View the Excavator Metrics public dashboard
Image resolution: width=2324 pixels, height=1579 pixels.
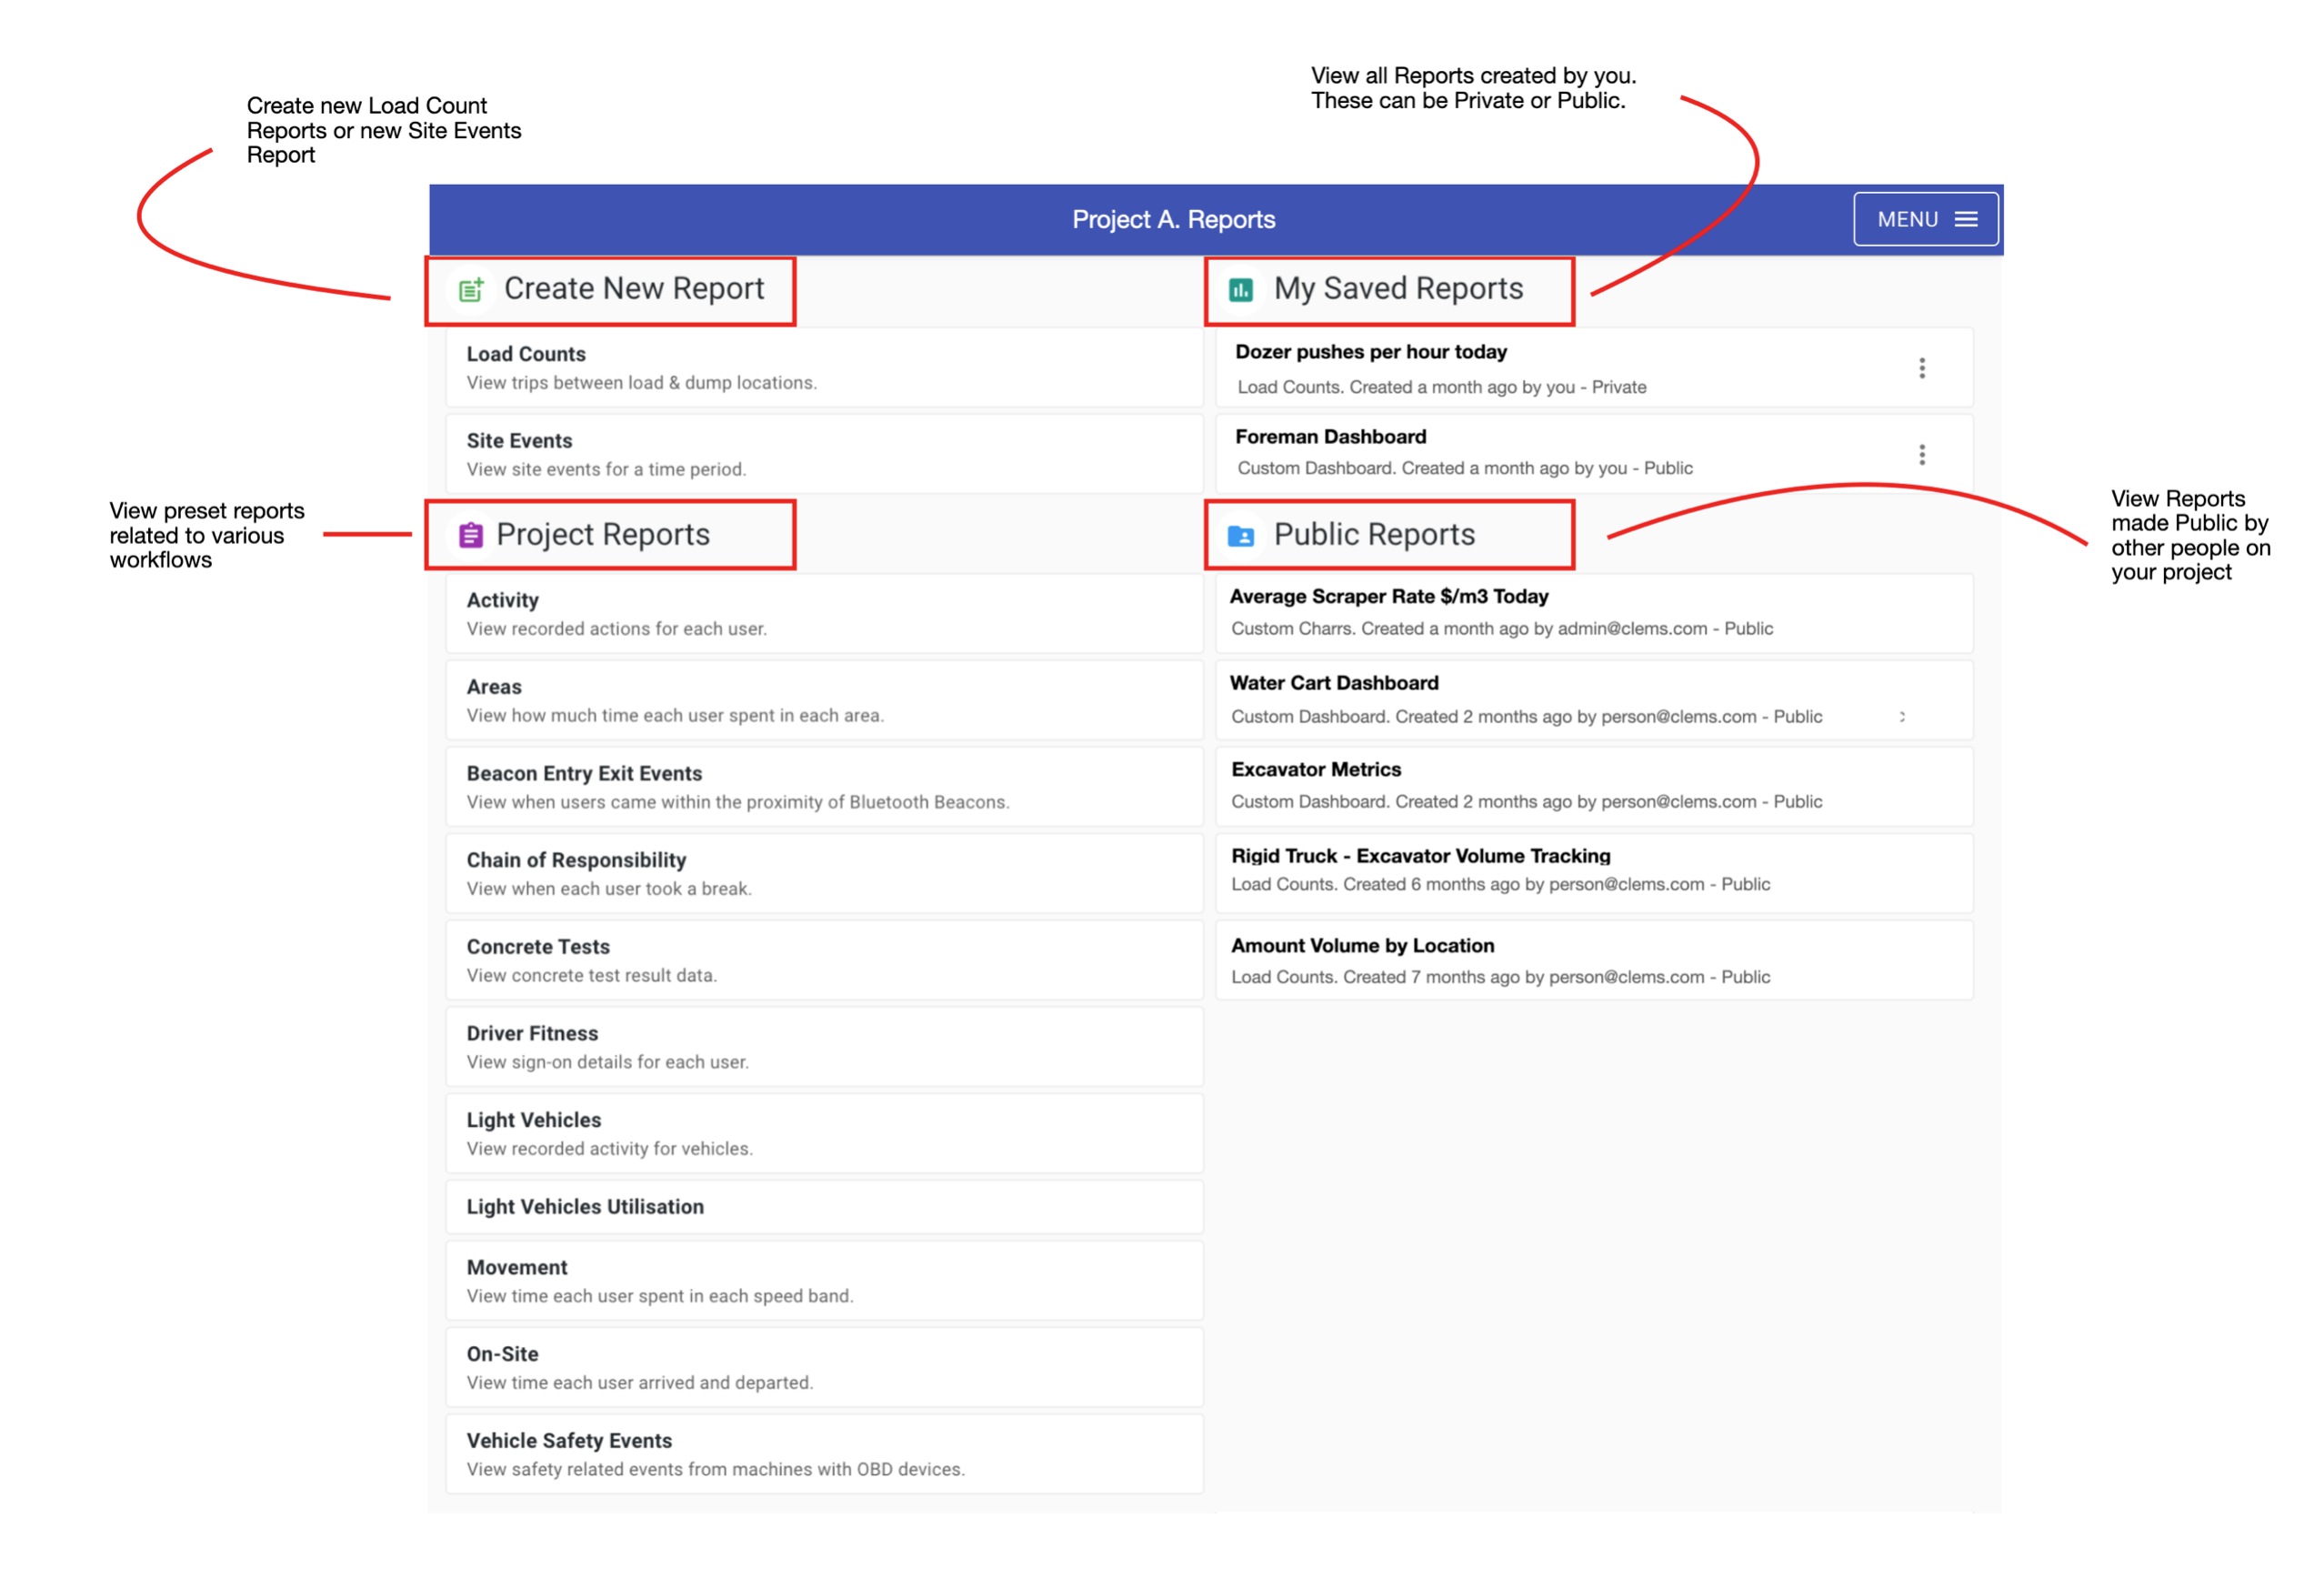click(x=1590, y=786)
